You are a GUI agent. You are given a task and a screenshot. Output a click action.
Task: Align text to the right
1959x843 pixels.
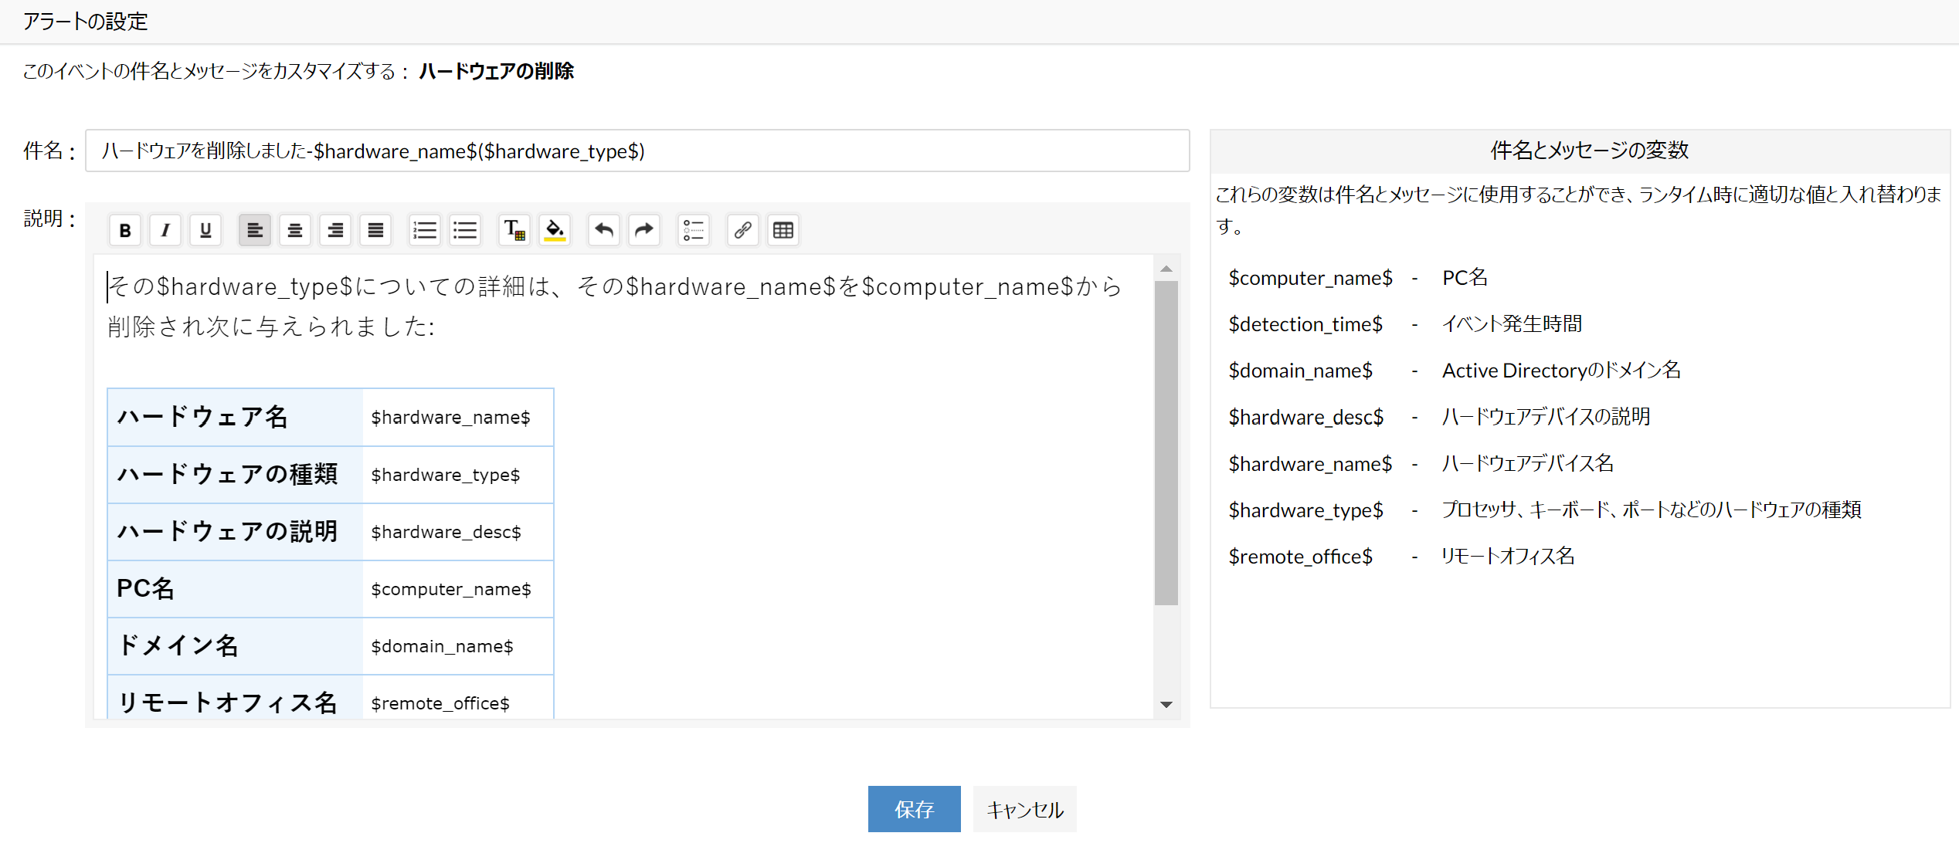[335, 230]
